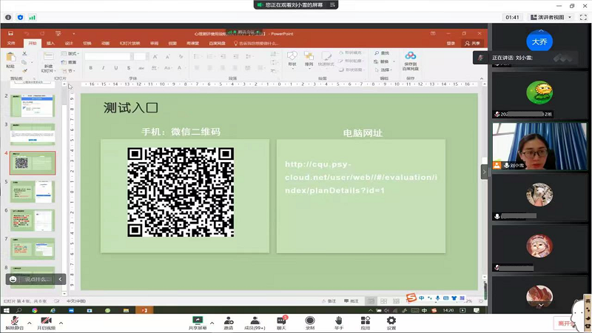Image resolution: width=592 pixels, height=333 pixels.
Task: Select 刘小雪 video tile
Action: tap(539, 146)
